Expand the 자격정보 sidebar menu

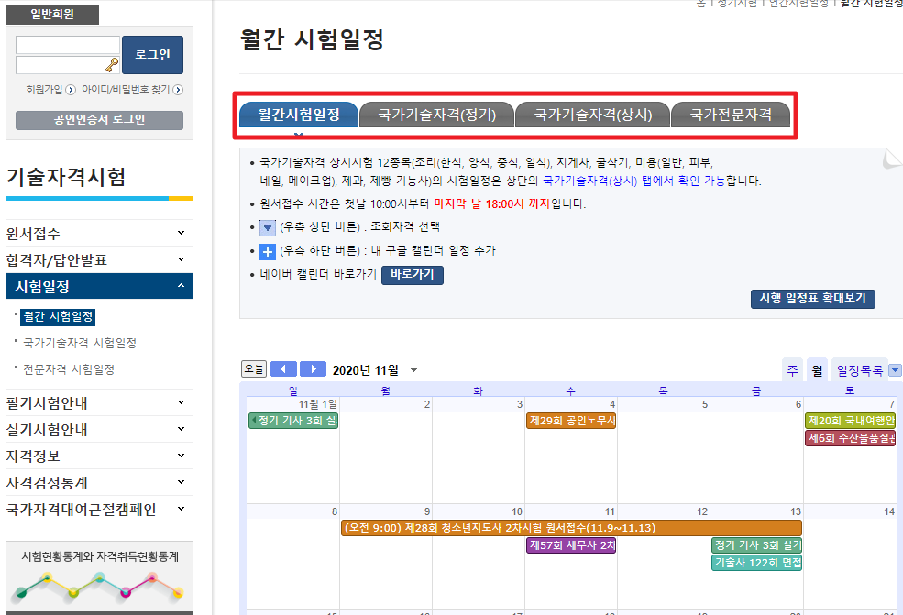(99, 456)
